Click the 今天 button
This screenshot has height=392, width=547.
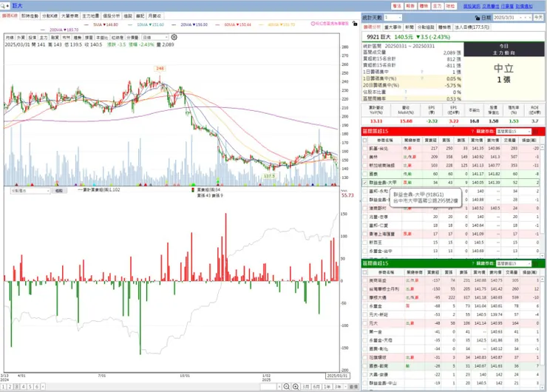[539, 18]
